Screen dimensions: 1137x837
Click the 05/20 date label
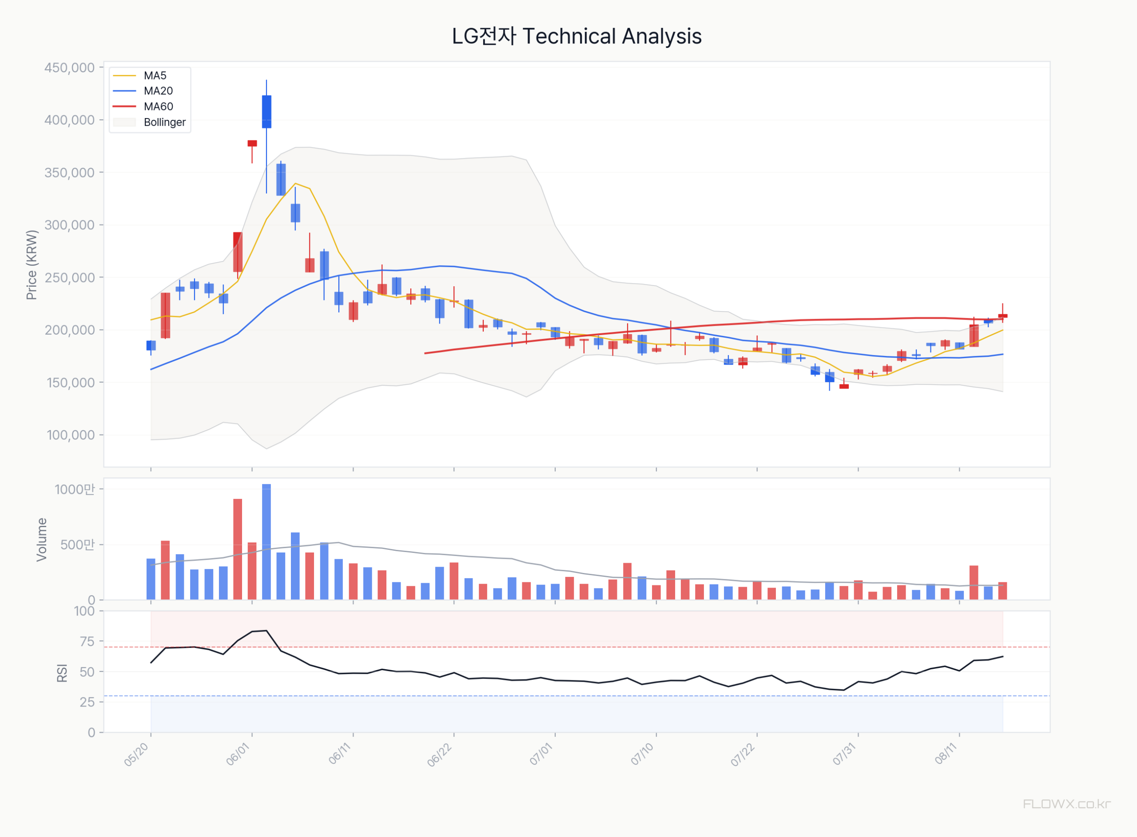[x=136, y=754]
